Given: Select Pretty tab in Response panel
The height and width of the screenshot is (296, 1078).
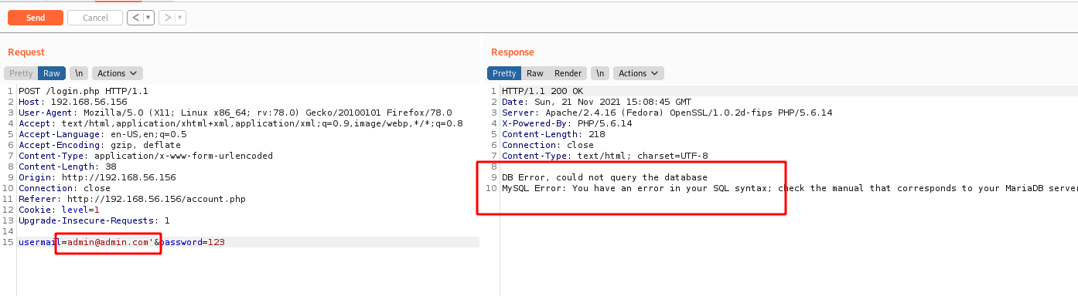Looking at the screenshot, I should [504, 73].
